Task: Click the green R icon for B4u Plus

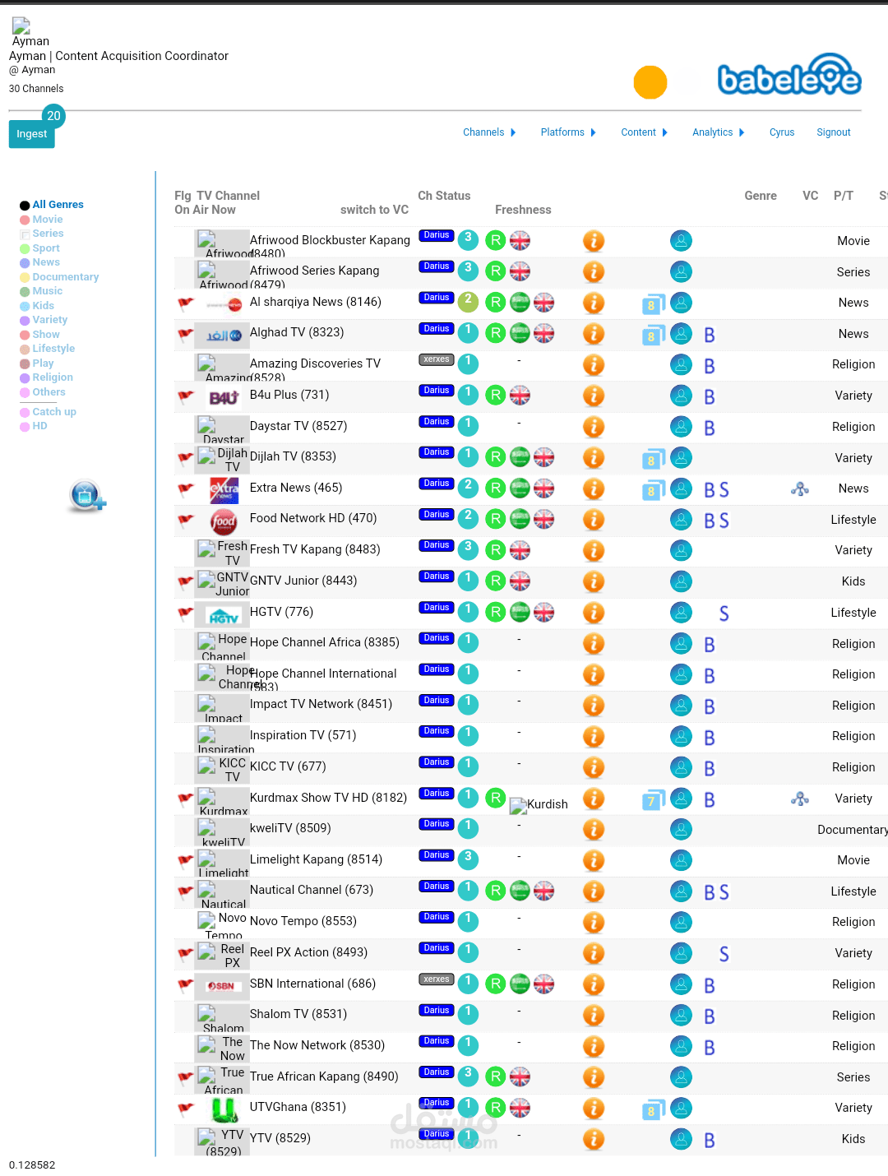Action: (496, 396)
